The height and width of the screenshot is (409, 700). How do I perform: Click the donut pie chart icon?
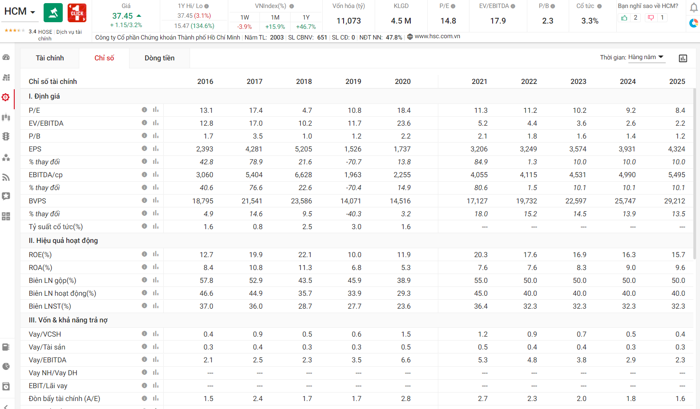click(693, 23)
